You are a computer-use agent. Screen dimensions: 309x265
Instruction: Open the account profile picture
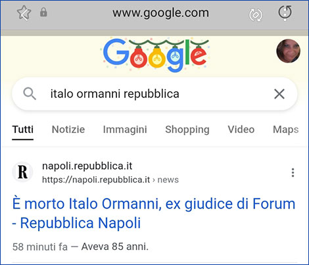(x=288, y=51)
